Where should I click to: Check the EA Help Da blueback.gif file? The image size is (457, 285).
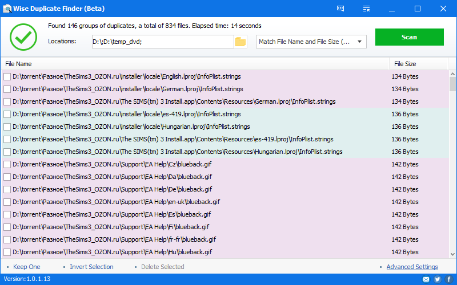7,177
